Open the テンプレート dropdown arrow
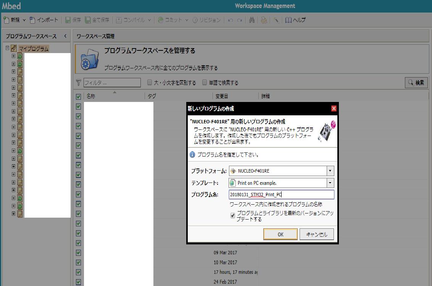 (330, 183)
